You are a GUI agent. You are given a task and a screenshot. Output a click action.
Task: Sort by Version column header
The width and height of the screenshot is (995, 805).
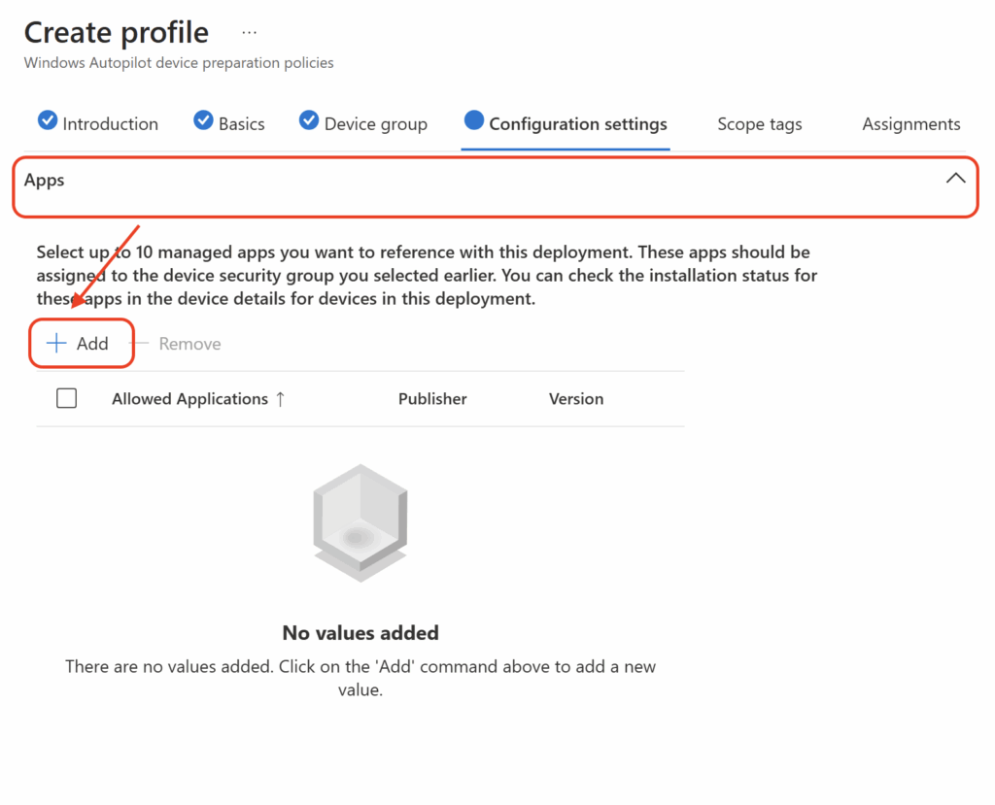point(576,399)
